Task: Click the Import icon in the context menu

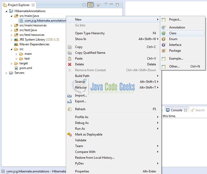Action: [x=70, y=95]
